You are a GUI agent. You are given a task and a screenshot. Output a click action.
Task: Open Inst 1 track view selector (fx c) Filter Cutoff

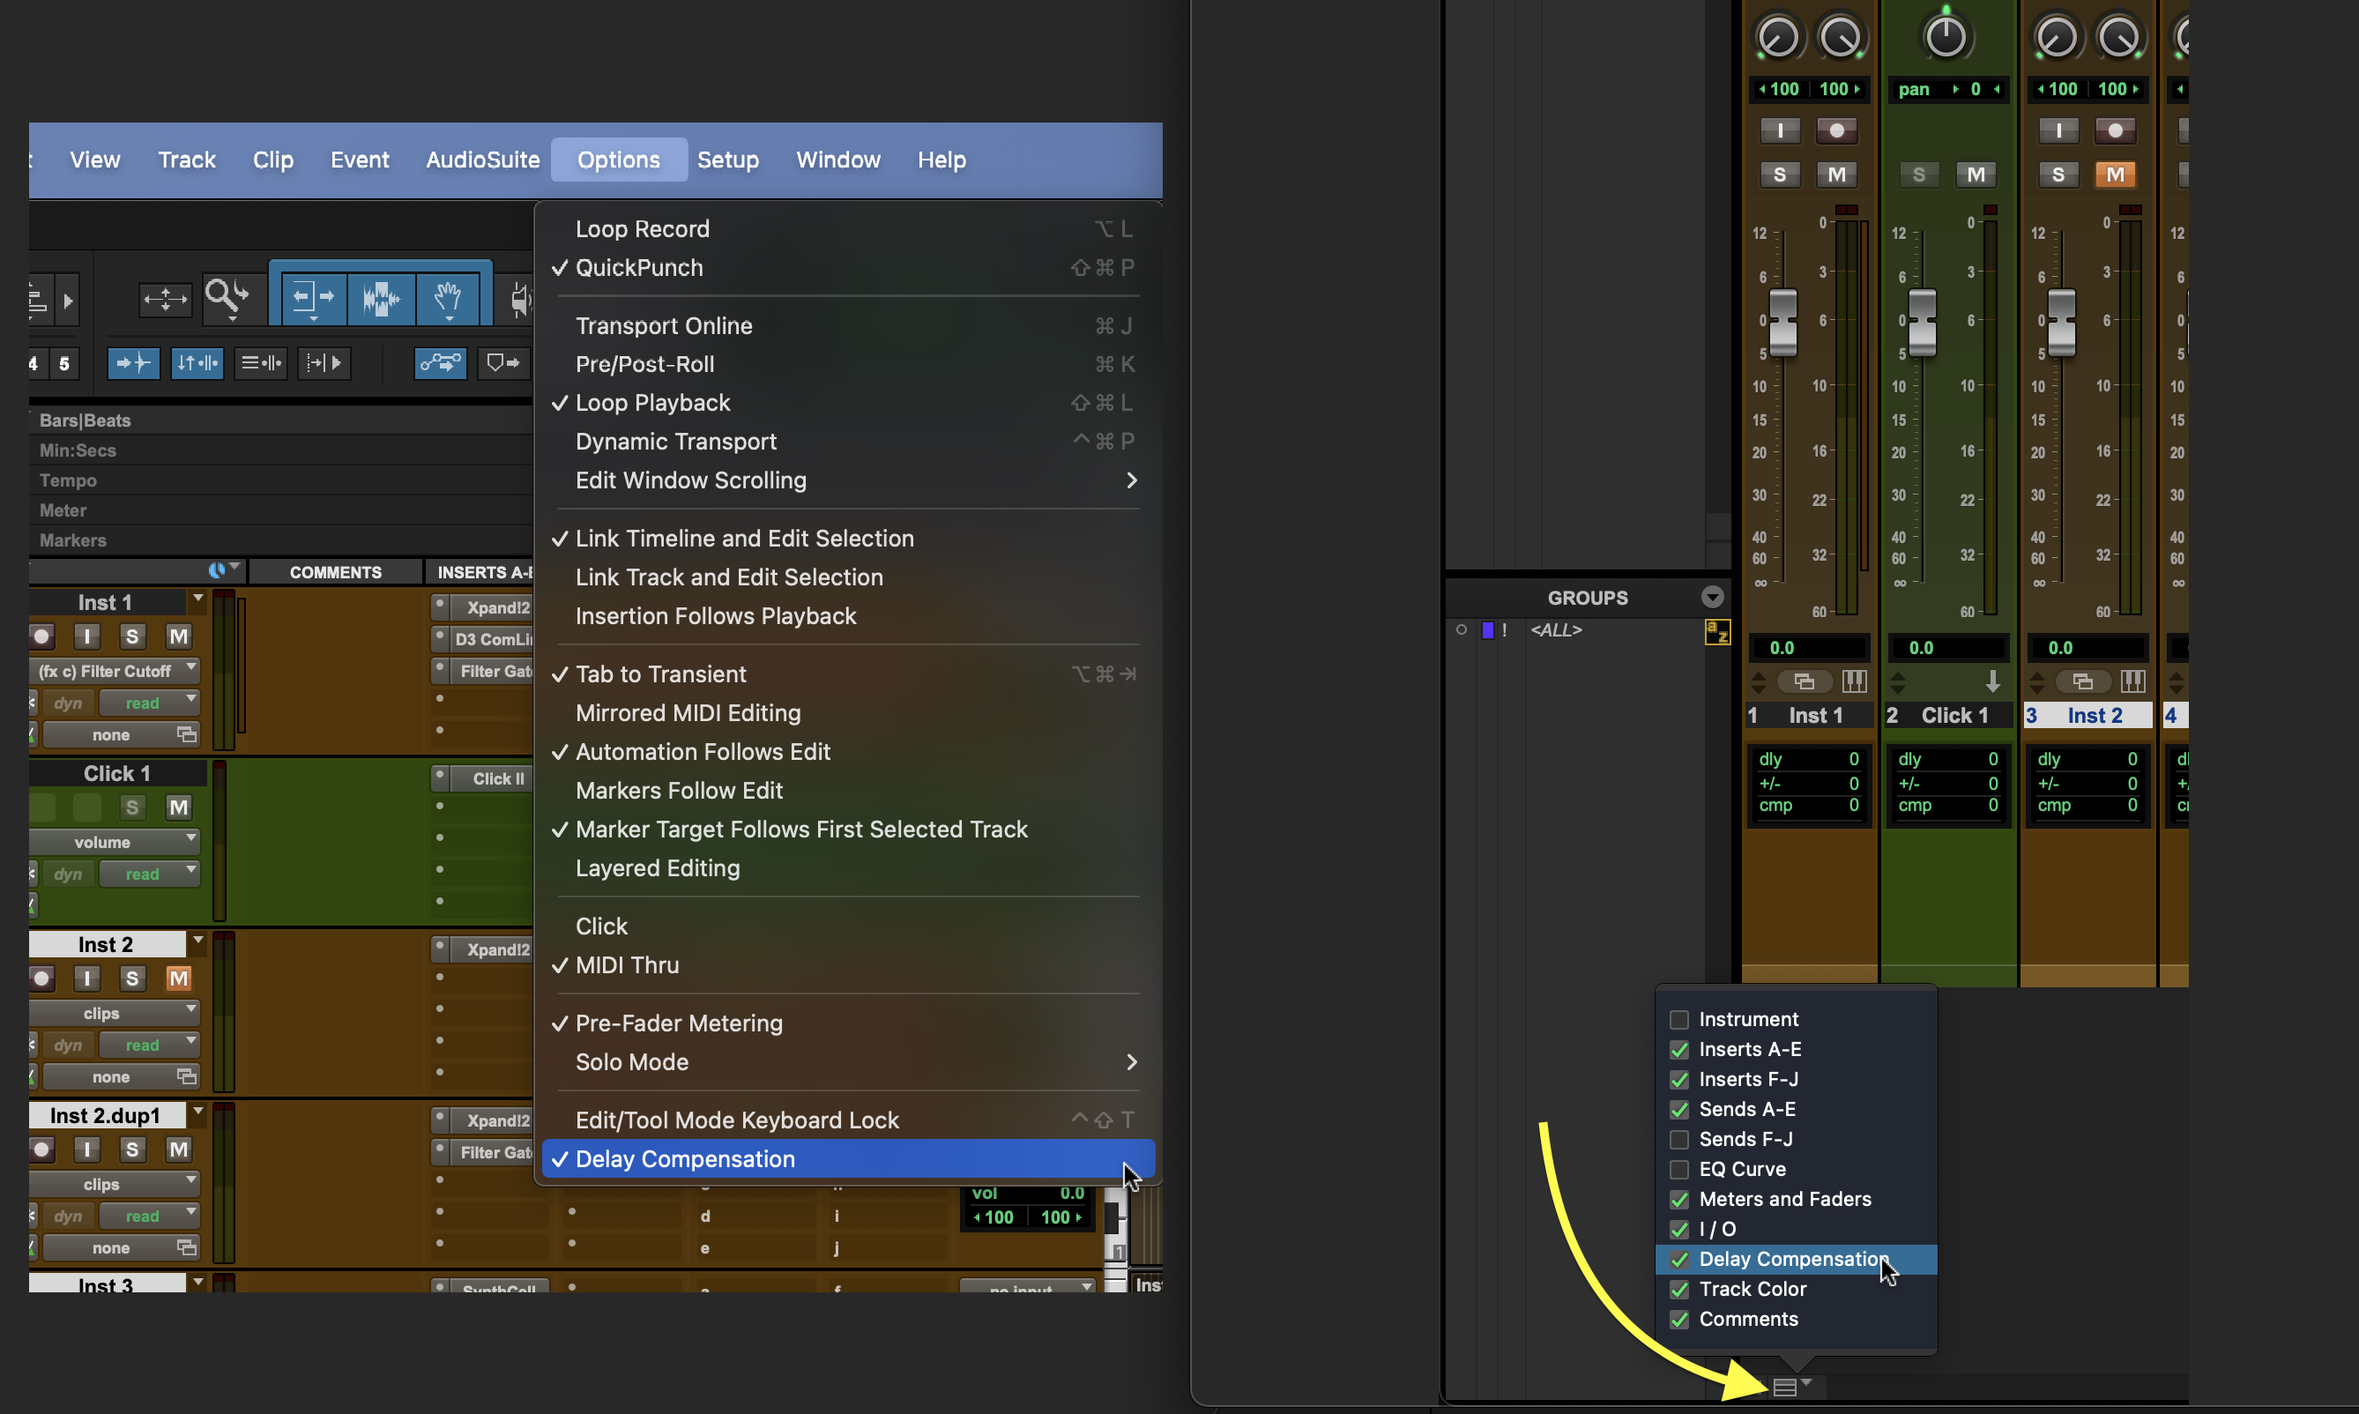[115, 671]
